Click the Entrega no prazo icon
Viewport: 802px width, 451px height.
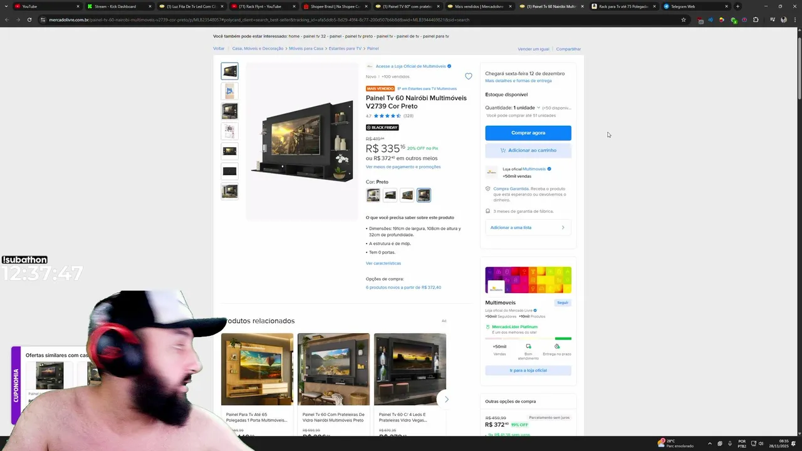pyautogui.click(x=557, y=346)
